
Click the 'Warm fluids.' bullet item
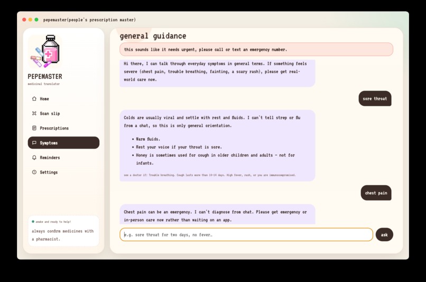click(x=148, y=139)
